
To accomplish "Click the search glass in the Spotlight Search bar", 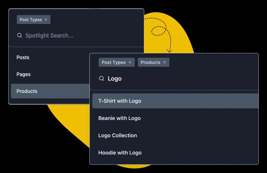I will pos(20,35).
